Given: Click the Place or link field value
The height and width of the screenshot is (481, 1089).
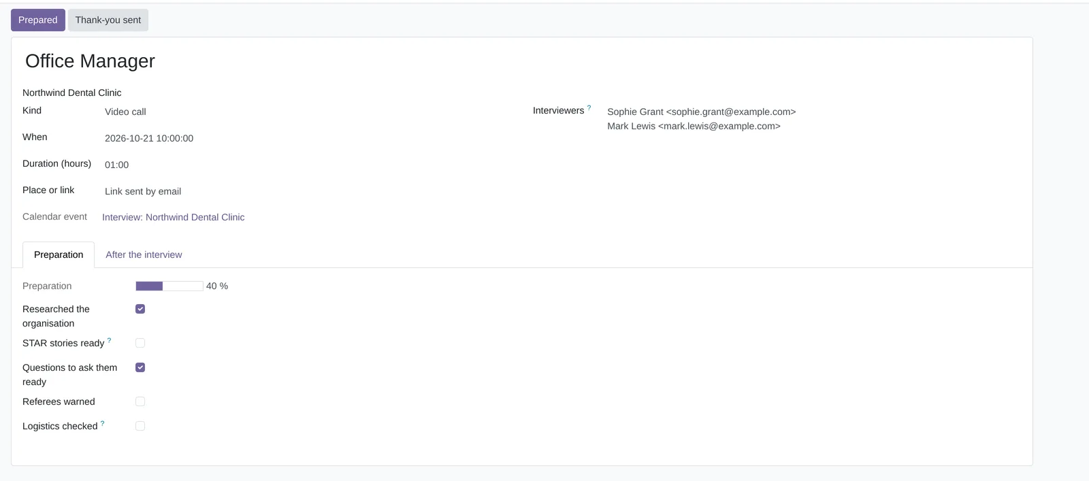Looking at the screenshot, I should pyautogui.click(x=143, y=191).
